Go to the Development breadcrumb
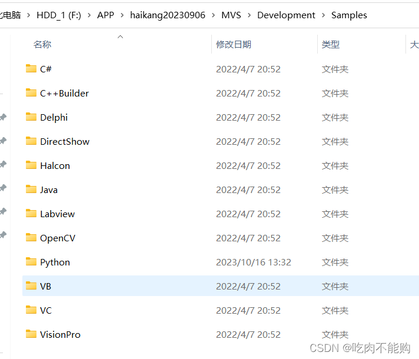The height and width of the screenshot is (359, 419). tap(286, 15)
